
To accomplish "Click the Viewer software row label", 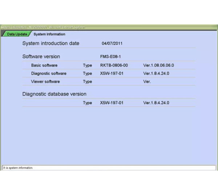I will [x=45, y=81].
